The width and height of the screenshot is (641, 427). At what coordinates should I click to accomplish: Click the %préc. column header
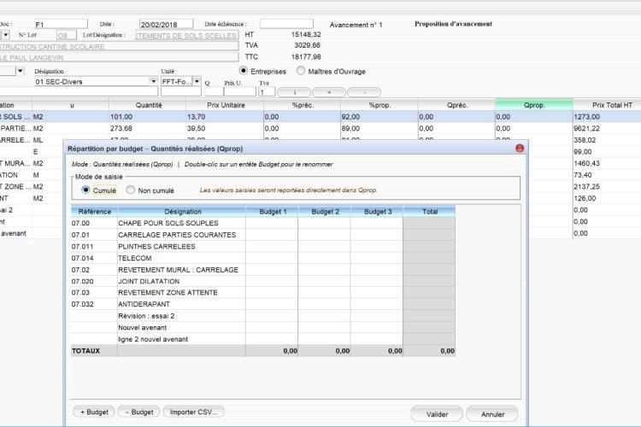[x=303, y=105]
